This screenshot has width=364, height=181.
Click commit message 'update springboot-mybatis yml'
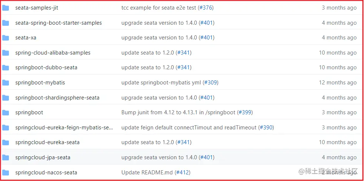click(x=161, y=83)
